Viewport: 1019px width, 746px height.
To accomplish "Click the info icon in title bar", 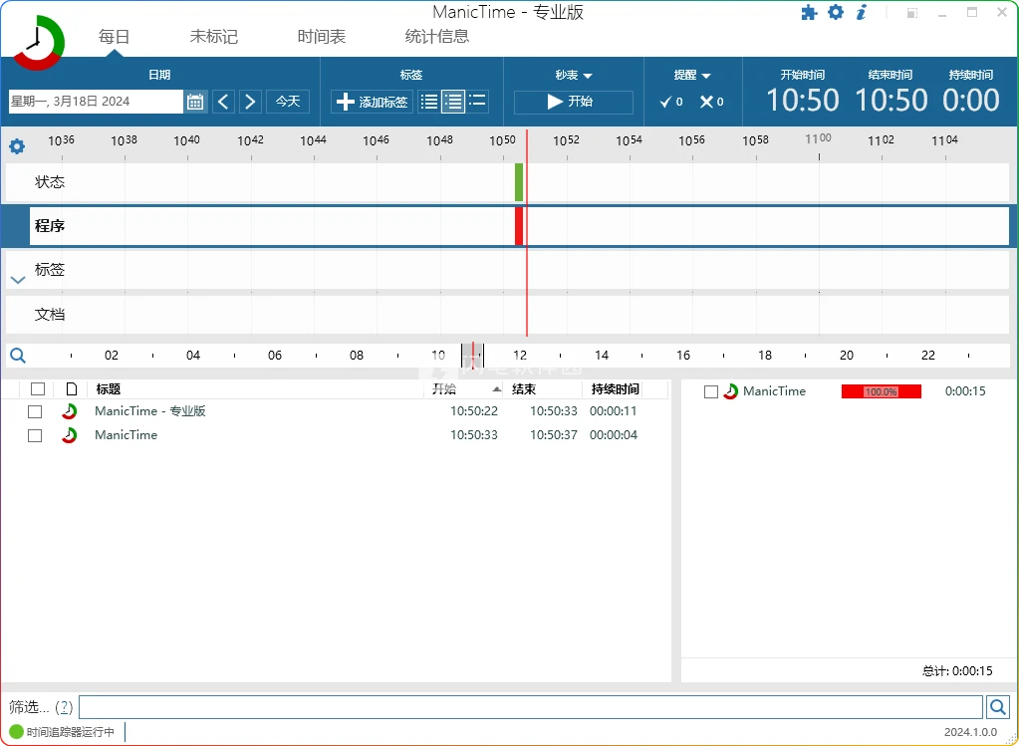I will [862, 13].
